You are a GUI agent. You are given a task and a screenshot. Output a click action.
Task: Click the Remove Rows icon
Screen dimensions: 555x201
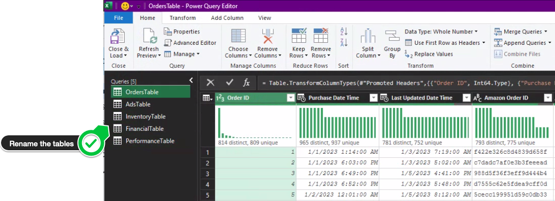click(x=320, y=36)
